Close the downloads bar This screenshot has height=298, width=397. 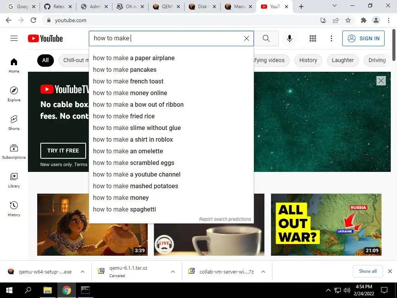(390, 271)
